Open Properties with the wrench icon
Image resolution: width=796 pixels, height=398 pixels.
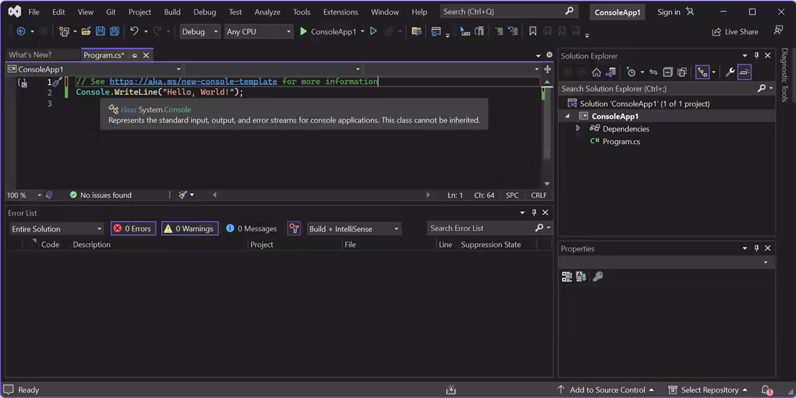(730, 72)
